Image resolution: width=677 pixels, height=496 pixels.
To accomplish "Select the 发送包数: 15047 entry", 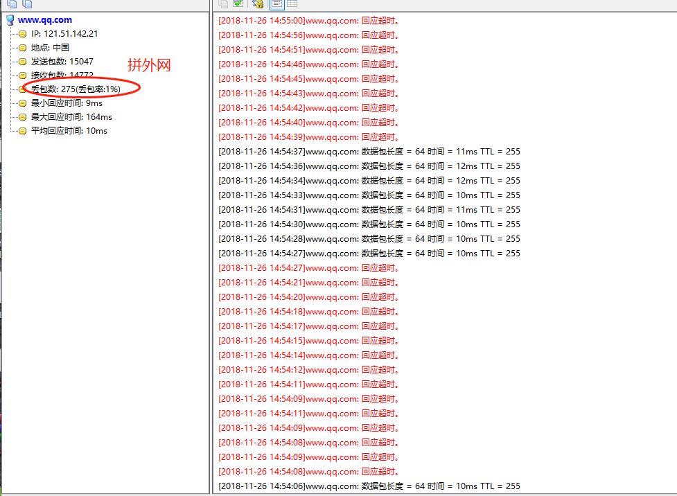I will (62, 61).
